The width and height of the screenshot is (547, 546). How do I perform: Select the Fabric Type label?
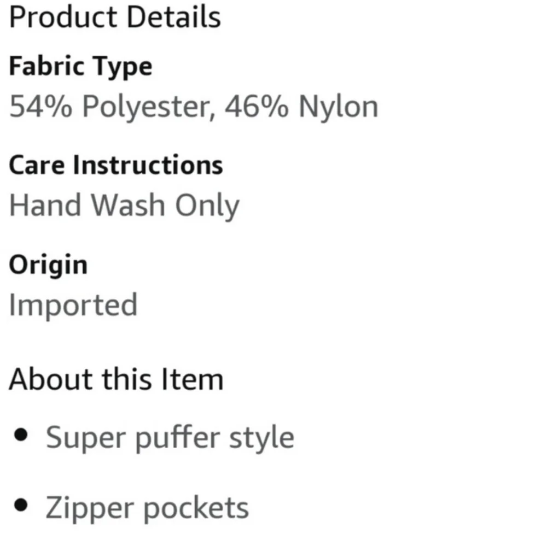coord(80,67)
